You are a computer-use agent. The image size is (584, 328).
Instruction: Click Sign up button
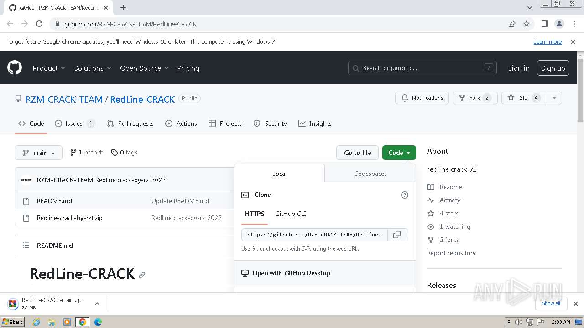[x=553, y=68]
